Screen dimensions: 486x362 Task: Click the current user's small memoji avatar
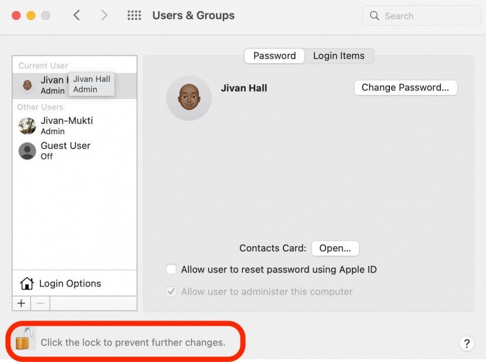[x=28, y=85]
